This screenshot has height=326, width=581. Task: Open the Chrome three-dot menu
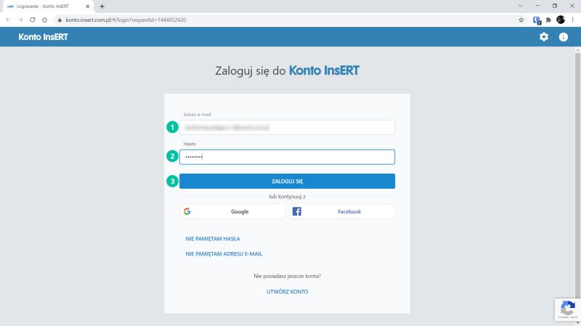click(x=573, y=20)
